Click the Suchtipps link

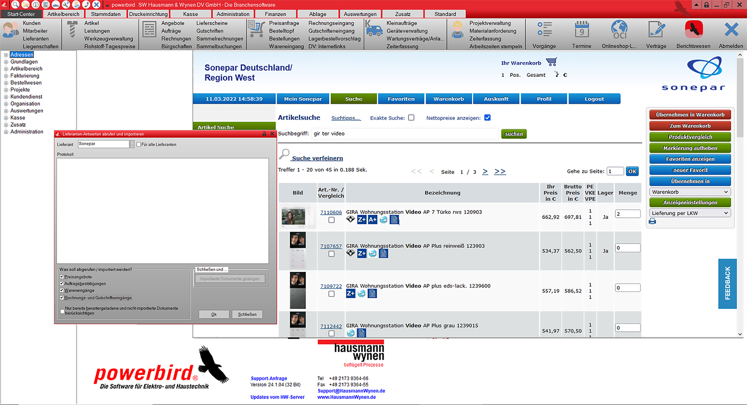click(346, 118)
